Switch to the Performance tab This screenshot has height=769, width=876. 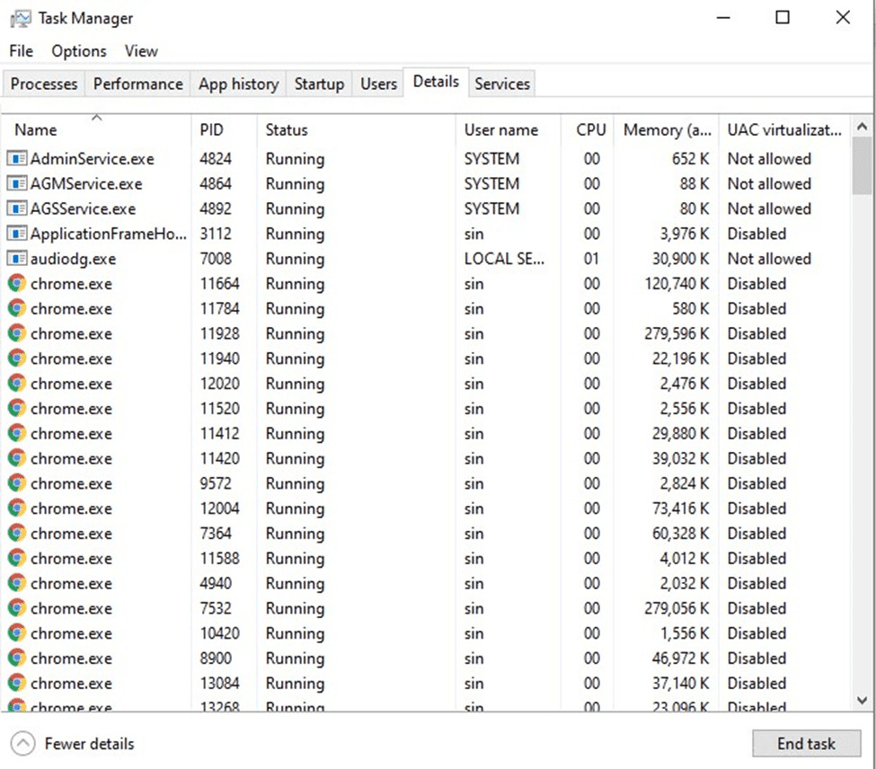[x=138, y=84]
